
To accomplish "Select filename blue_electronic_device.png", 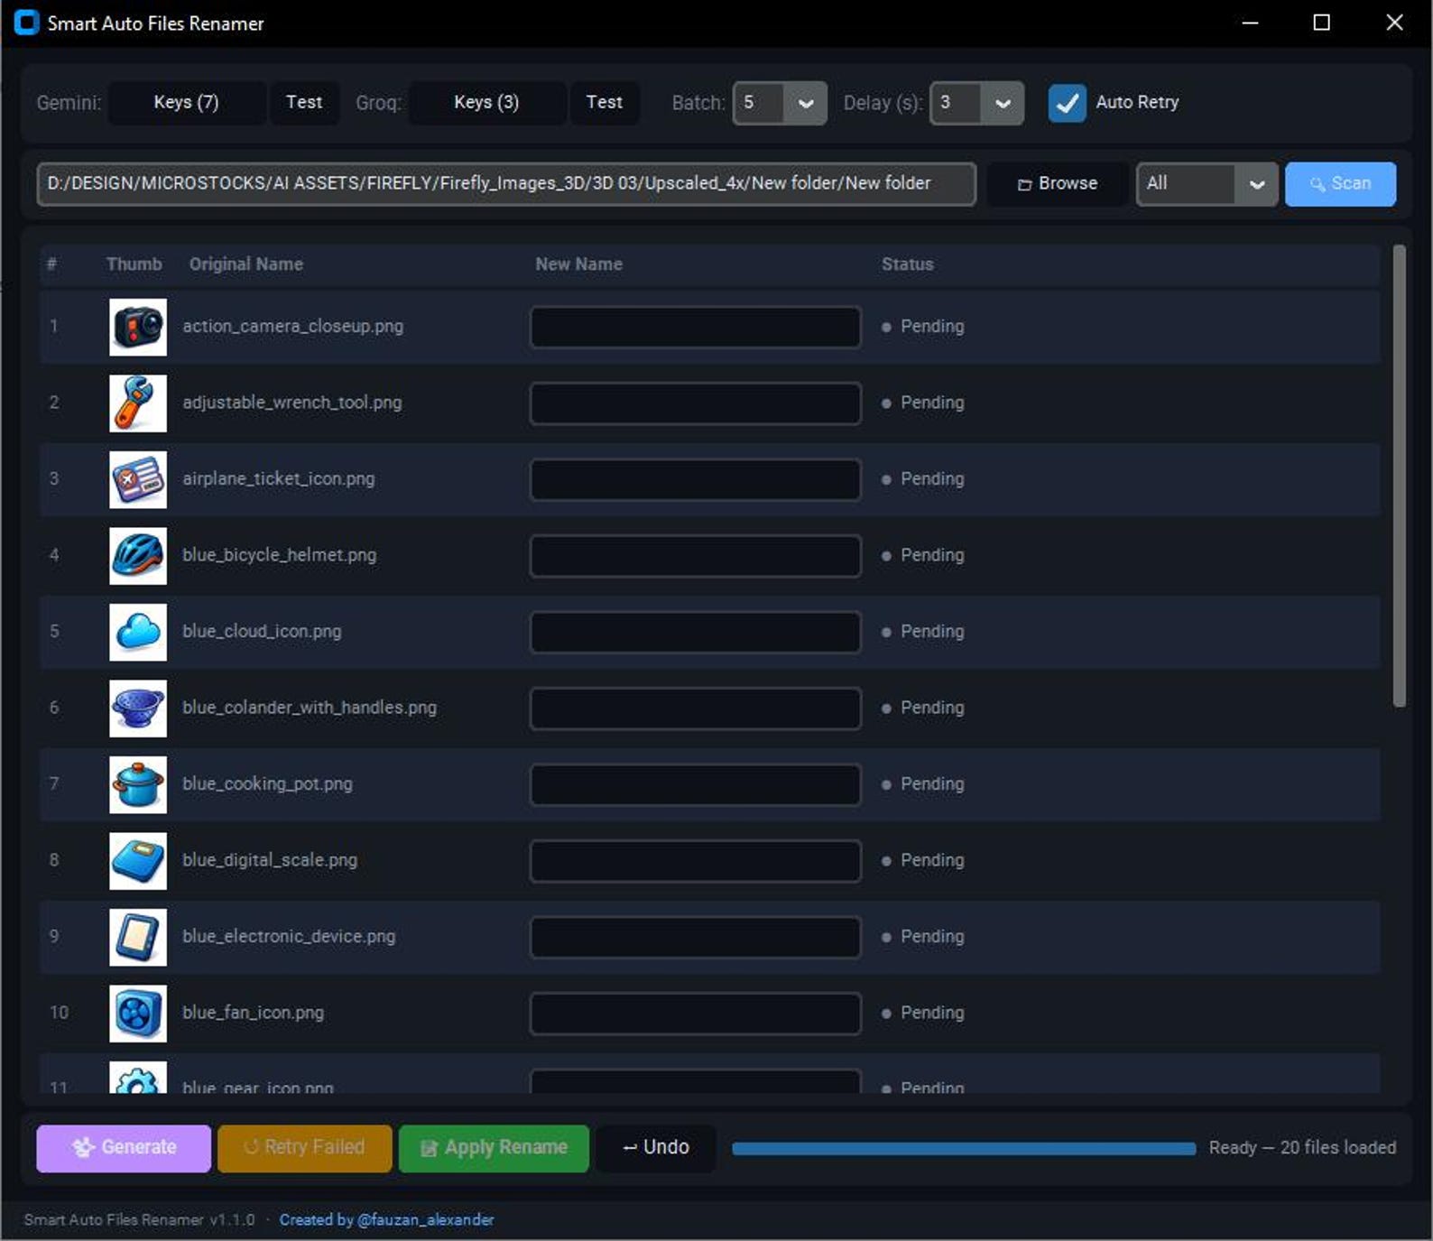I will (x=289, y=937).
